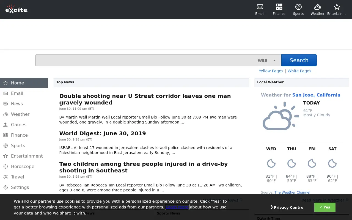
Task: Click today's partly cloudy weather image
Action: [x=281, y=116]
